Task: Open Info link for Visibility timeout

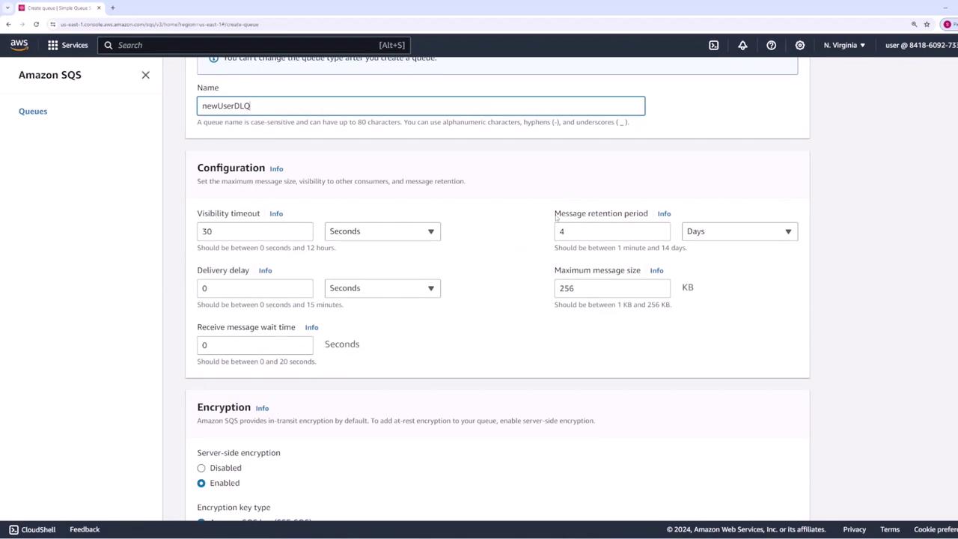Action: [x=276, y=213]
